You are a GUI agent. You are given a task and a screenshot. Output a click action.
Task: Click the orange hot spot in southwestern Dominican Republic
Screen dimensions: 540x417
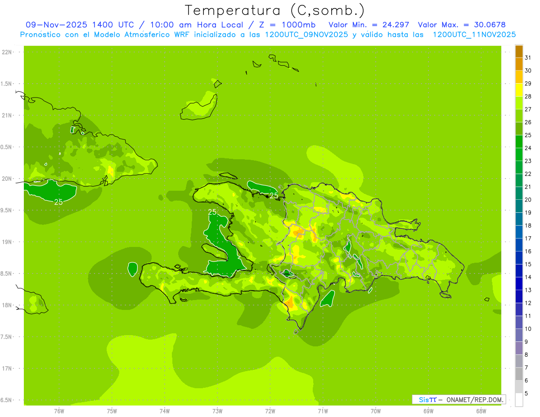(289, 302)
